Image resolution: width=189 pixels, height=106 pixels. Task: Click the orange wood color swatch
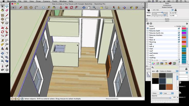tap(169, 87)
